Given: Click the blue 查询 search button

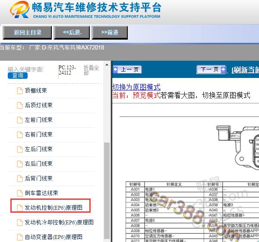Looking at the screenshot, I should (x=18, y=75).
